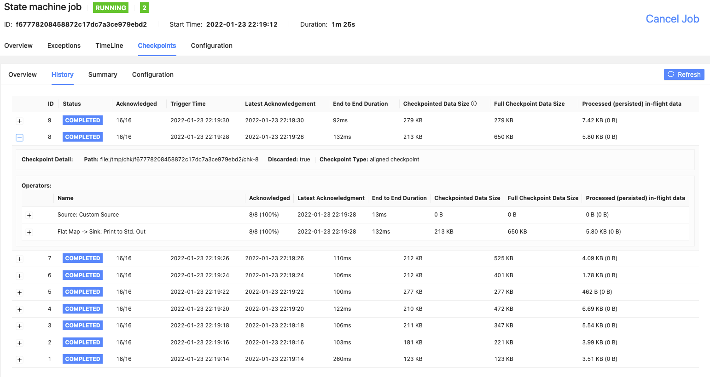Image resolution: width=710 pixels, height=377 pixels.
Task: Open the checkpoints Configuration subtab
Action: click(x=152, y=74)
